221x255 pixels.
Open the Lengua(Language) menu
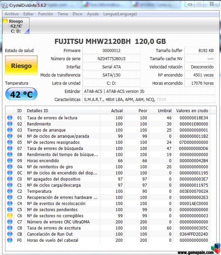pos(120,14)
